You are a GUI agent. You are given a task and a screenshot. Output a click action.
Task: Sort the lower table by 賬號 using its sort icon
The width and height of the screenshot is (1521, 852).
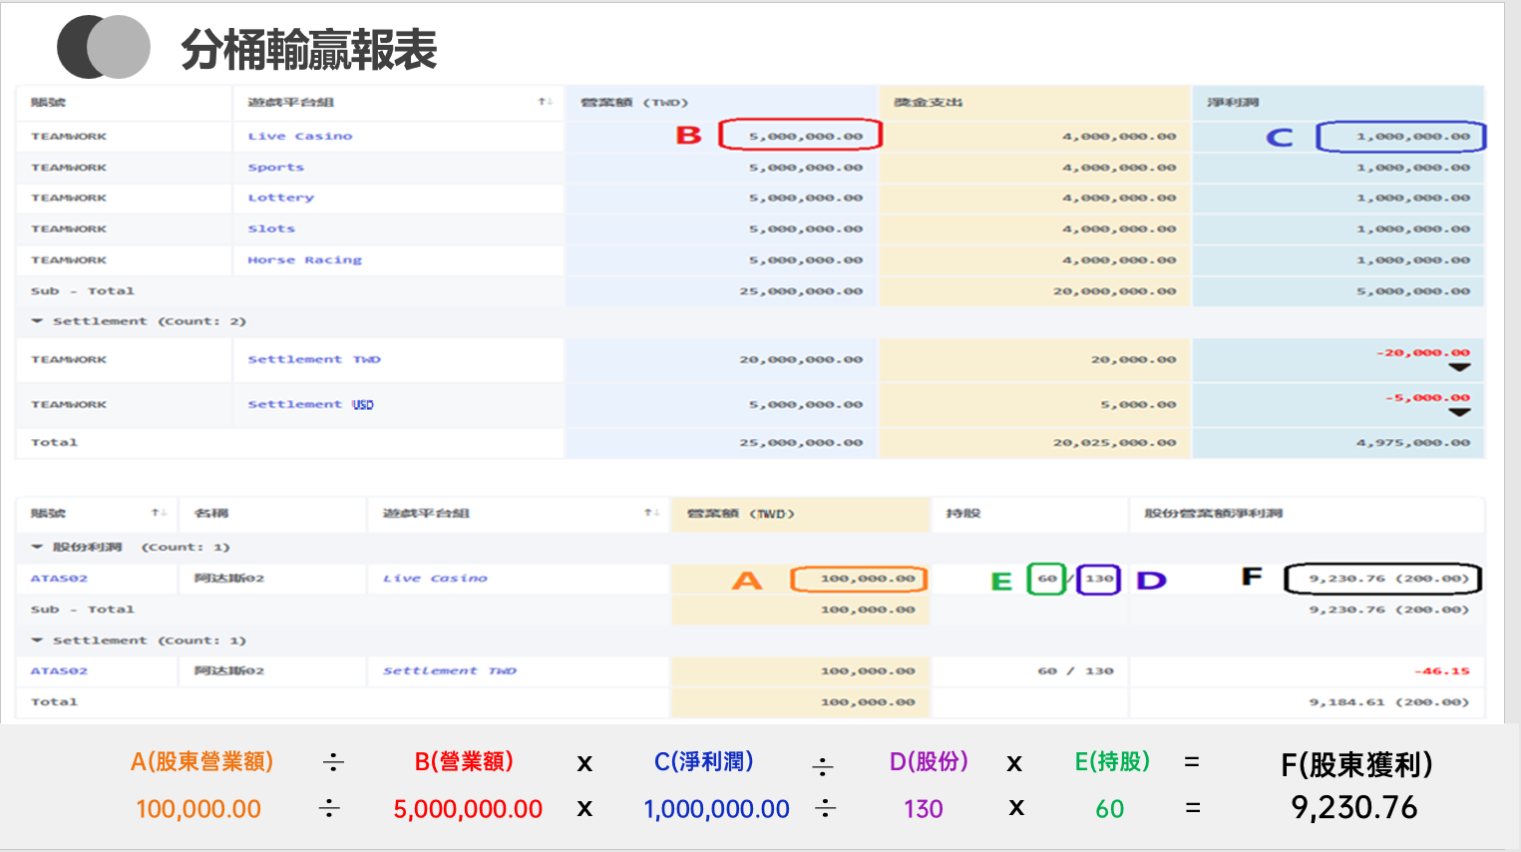click(x=158, y=513)
